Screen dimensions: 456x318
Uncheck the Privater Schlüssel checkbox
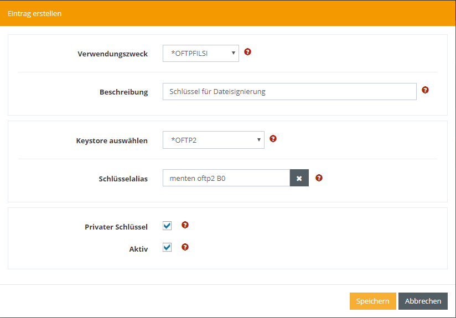167,226
